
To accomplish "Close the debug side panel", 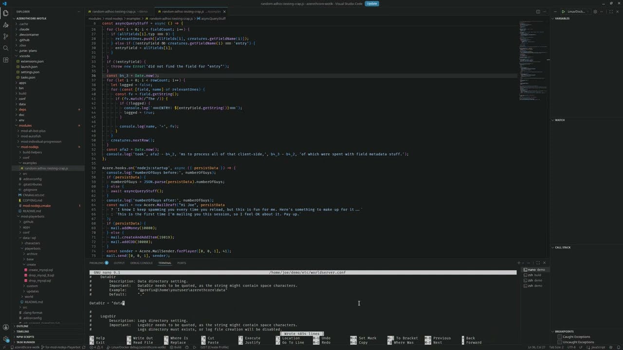I will [x=616, y=11].
